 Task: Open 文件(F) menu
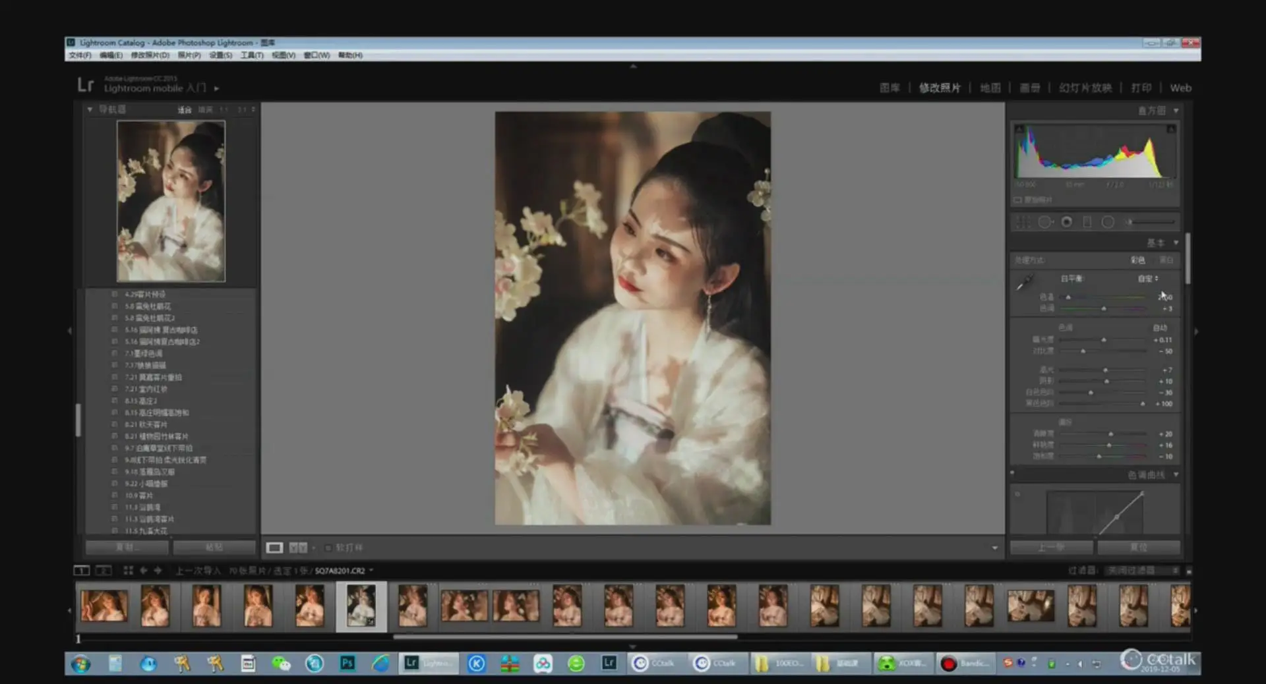(80, 55)
